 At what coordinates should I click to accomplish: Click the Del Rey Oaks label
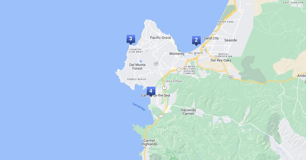221,60
